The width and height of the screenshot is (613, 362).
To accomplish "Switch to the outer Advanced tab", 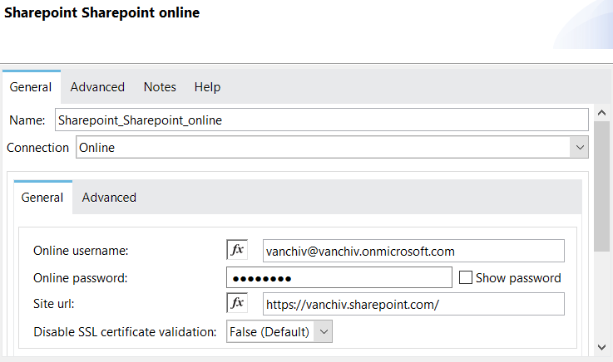I will click(97, 87).
